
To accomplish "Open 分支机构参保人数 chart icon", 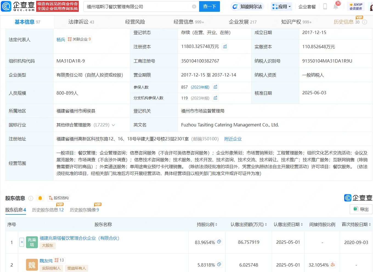I will point(215,98).
